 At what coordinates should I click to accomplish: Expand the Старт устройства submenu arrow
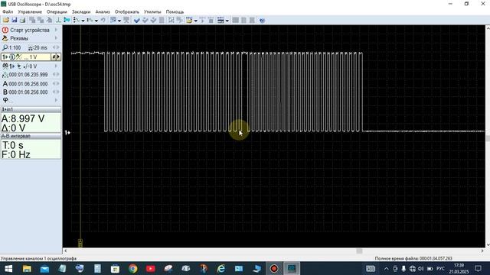click(56, 30)
